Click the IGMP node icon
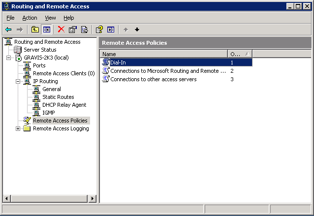 (x=36, y=113)
